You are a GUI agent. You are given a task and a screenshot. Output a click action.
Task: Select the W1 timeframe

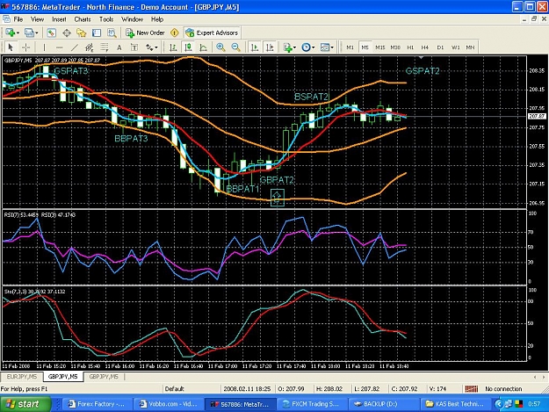[455, 47]
